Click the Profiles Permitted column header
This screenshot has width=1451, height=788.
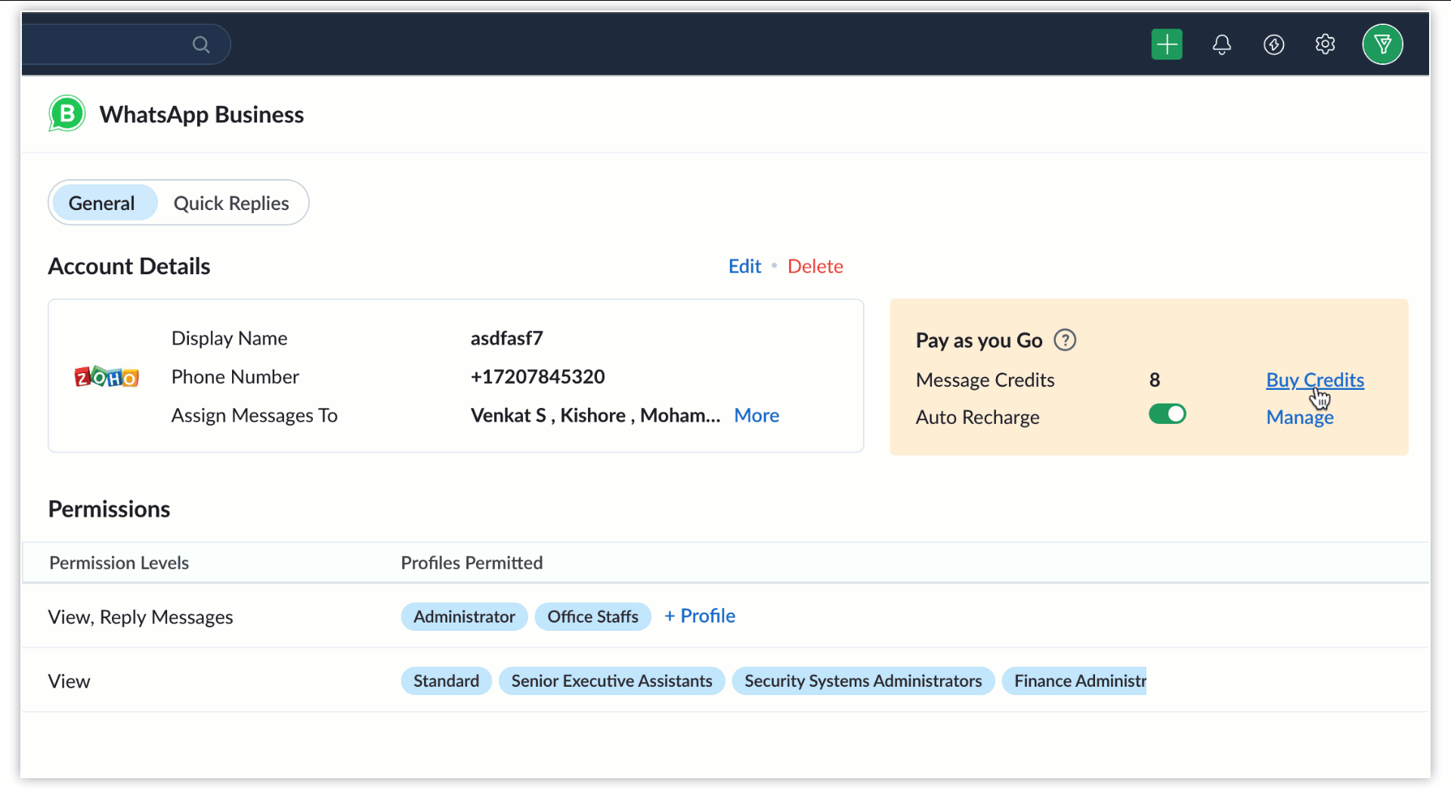pyautogui.click(x=472, y=563)
